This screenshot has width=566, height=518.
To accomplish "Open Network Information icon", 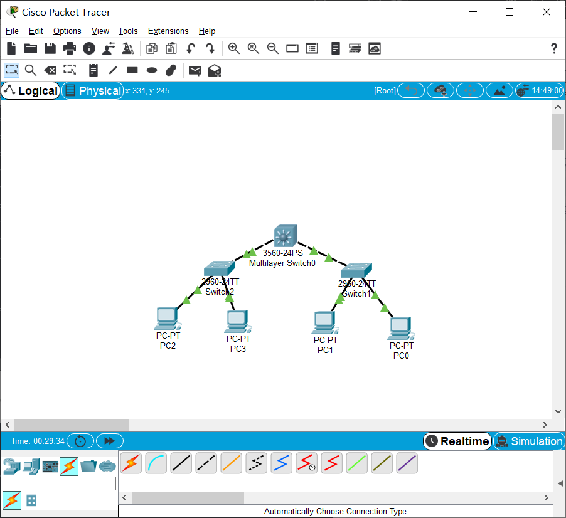I will [x=89, y=48].
